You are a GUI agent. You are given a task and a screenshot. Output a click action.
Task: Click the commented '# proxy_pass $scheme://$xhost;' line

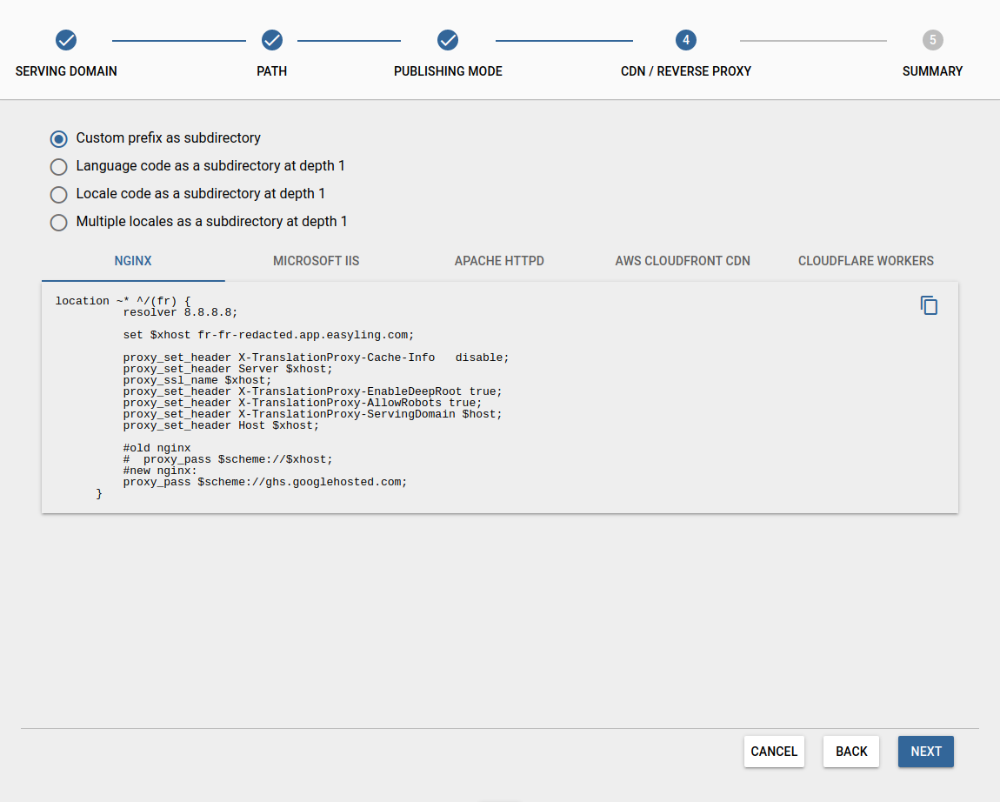tap(228, 459)
